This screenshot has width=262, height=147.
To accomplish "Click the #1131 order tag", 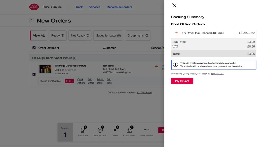I will click(x=69, y=81).
